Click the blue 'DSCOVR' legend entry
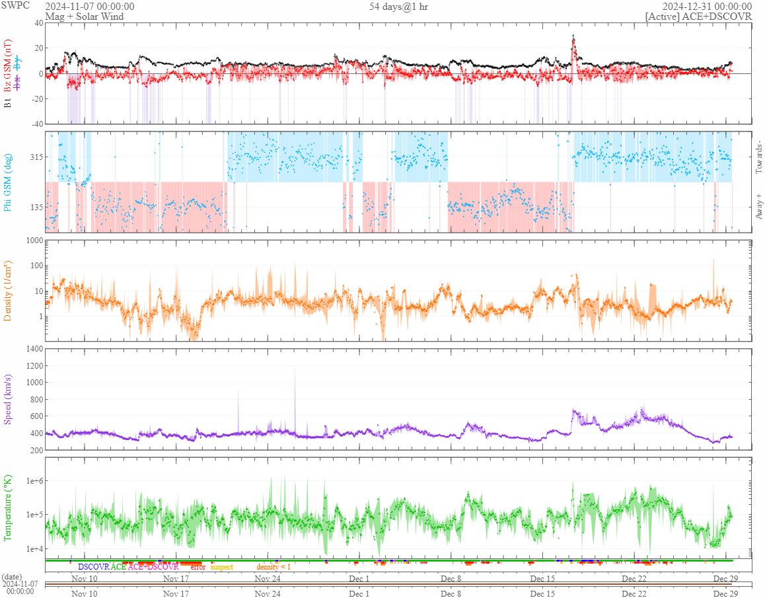 [x=94, y=567]
